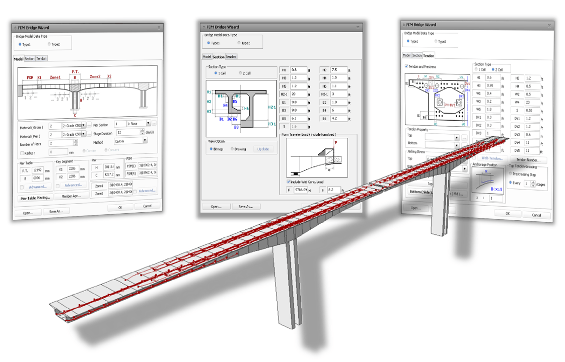565x362 pixels.
Task: Click ellipsis button beside Material (Girder) dropdown
Action: coord(89,126)
